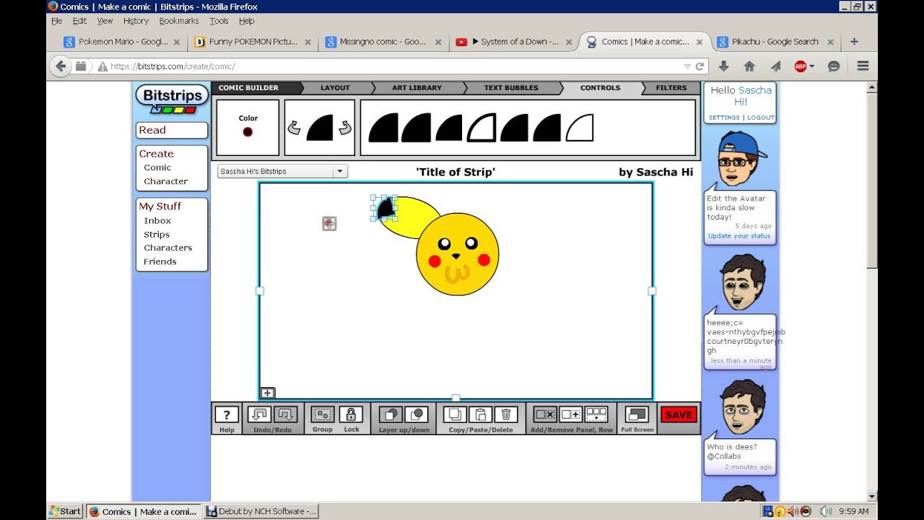Viewport: 924px width, 520px height.
Task: Open the ART LIBRARY tab
Action: point(417,88)
